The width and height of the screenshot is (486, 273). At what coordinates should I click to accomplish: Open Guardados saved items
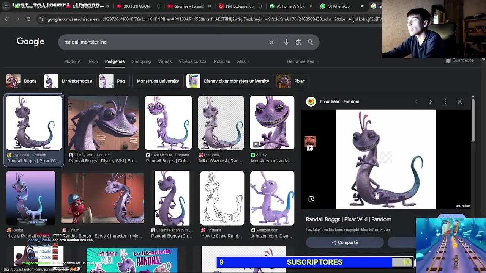(459, 60)
